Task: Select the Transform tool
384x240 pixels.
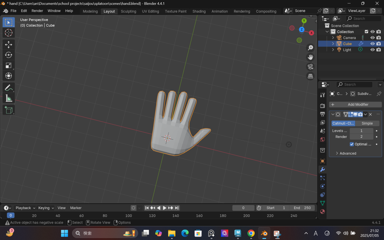Action: pos(9,76)
